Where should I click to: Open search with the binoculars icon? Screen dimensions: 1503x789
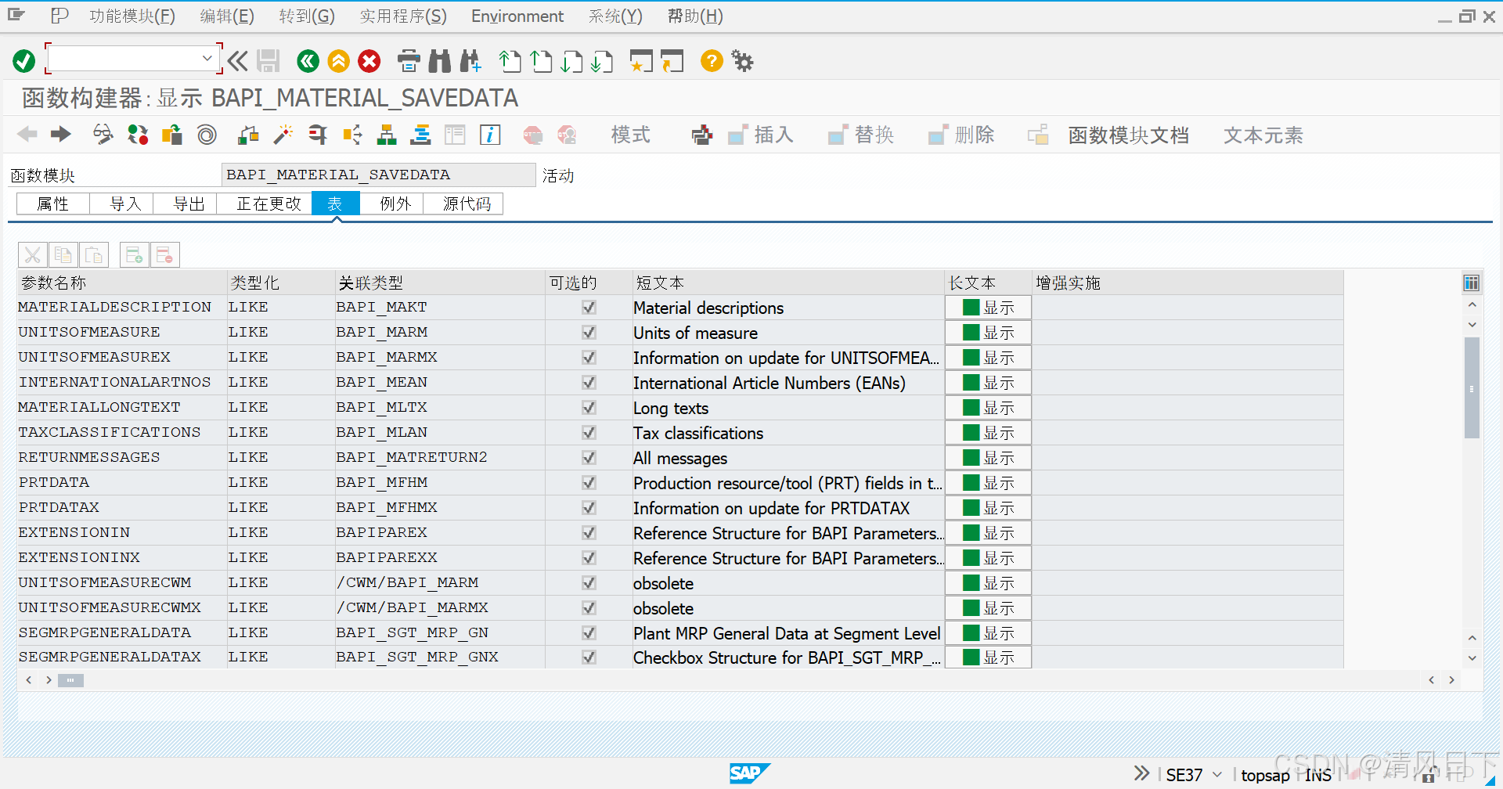point(439,61)
